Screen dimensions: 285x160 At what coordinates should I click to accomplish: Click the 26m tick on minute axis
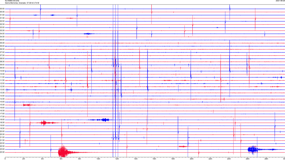tap(248, 159)
